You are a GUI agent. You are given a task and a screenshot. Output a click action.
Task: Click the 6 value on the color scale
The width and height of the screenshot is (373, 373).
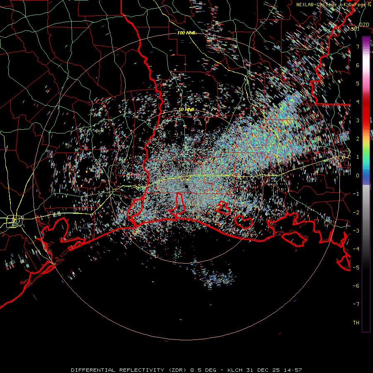coord(358,65)
